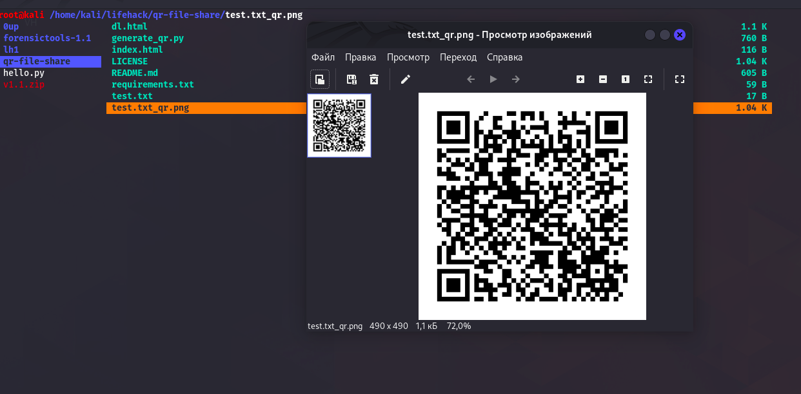801x394 pixels.
Task: Select requirements.txt file
Action: click(153, 84)
